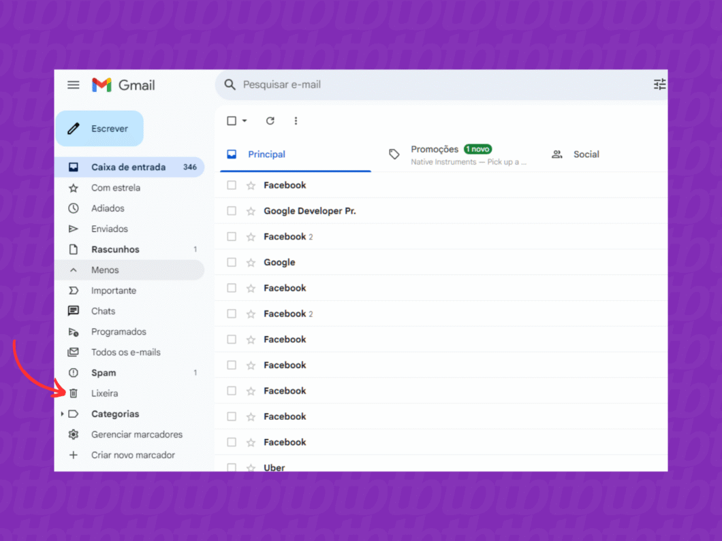Viewport: 722px width, 541px height.
Task: Expand the Categorias triangle
Action: [62, 414]
